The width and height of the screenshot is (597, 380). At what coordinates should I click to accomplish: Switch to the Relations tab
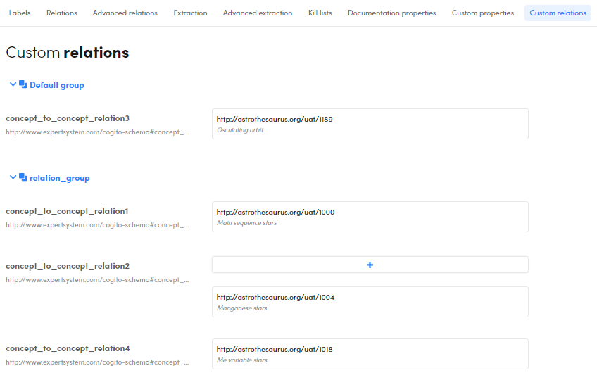62,13
